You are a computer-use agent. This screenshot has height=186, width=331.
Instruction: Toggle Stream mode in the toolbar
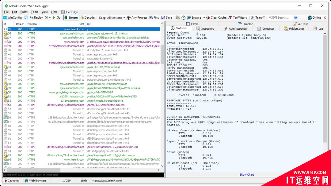[71, 18]
